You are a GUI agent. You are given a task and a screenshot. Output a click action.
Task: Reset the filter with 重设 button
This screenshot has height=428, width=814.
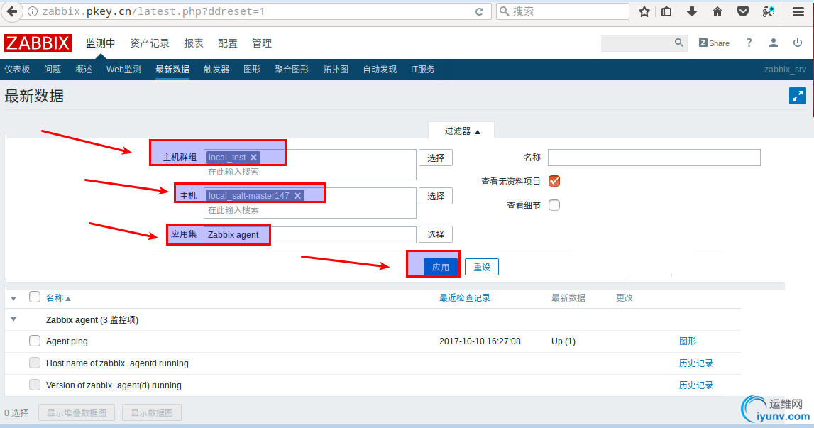(x=482, y=267)
